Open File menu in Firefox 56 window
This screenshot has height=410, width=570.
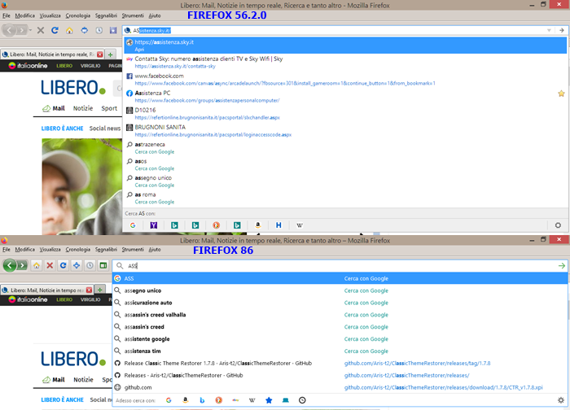[7, 15]
